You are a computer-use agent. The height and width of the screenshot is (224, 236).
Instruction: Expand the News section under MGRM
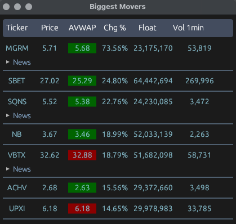click(18, 62)
